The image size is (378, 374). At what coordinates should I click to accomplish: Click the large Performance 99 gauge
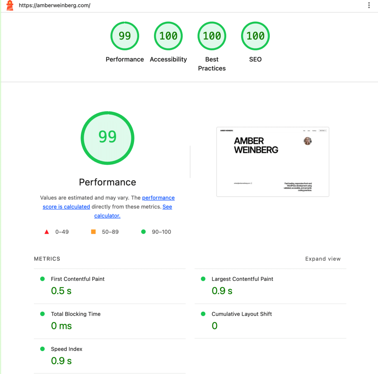point(107,138)
